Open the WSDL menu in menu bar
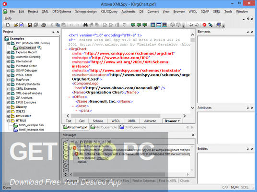257x192 pixels. (x=193, y=12)
